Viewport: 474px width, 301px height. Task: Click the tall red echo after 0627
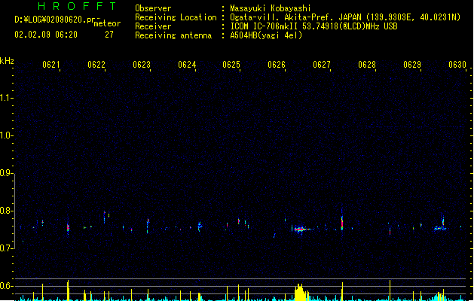342,222
